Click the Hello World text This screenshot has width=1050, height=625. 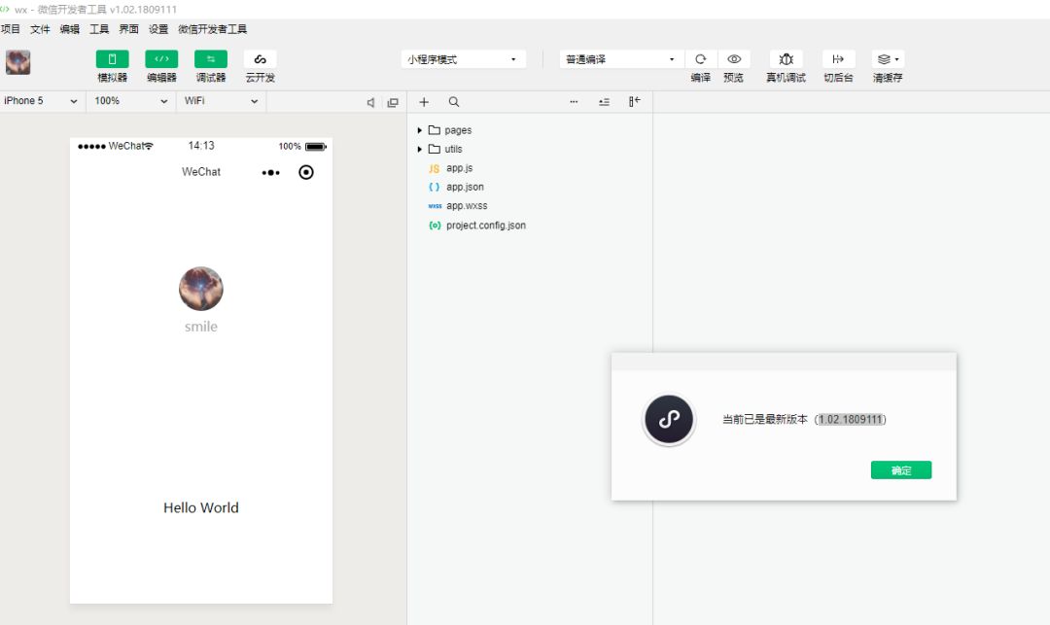201,508
